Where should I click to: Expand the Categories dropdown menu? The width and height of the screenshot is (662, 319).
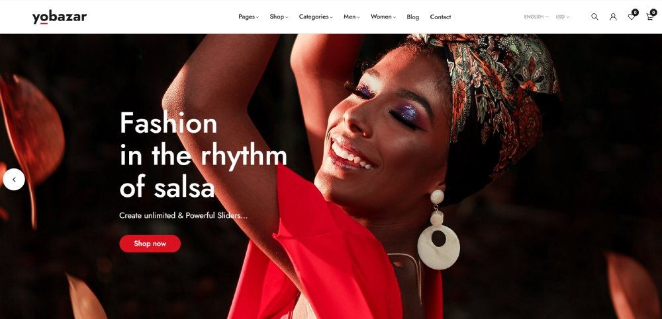tap(316, 17)
